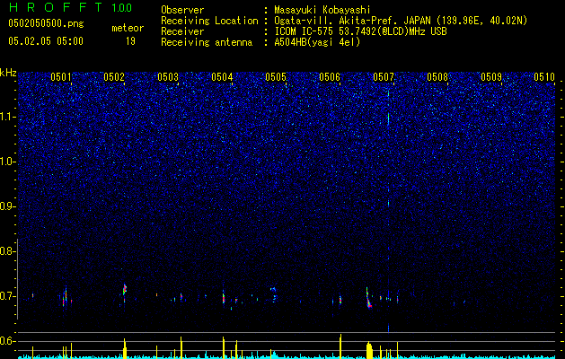Image resolution: width=565 pixels, height=359 pixels.
Task: Click the kHz axis unit label
Action: pyautogui.click(x=8, y=73)
